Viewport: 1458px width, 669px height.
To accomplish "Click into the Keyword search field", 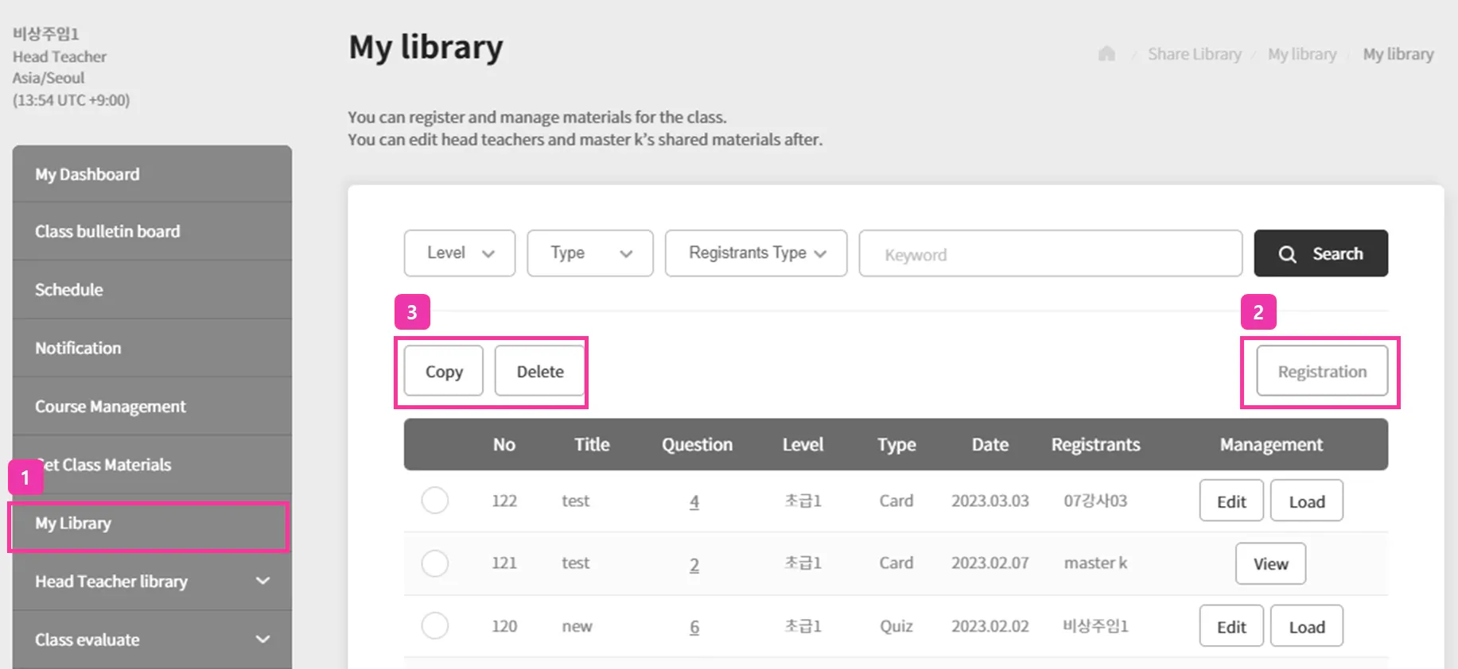I will (1050, 254).
